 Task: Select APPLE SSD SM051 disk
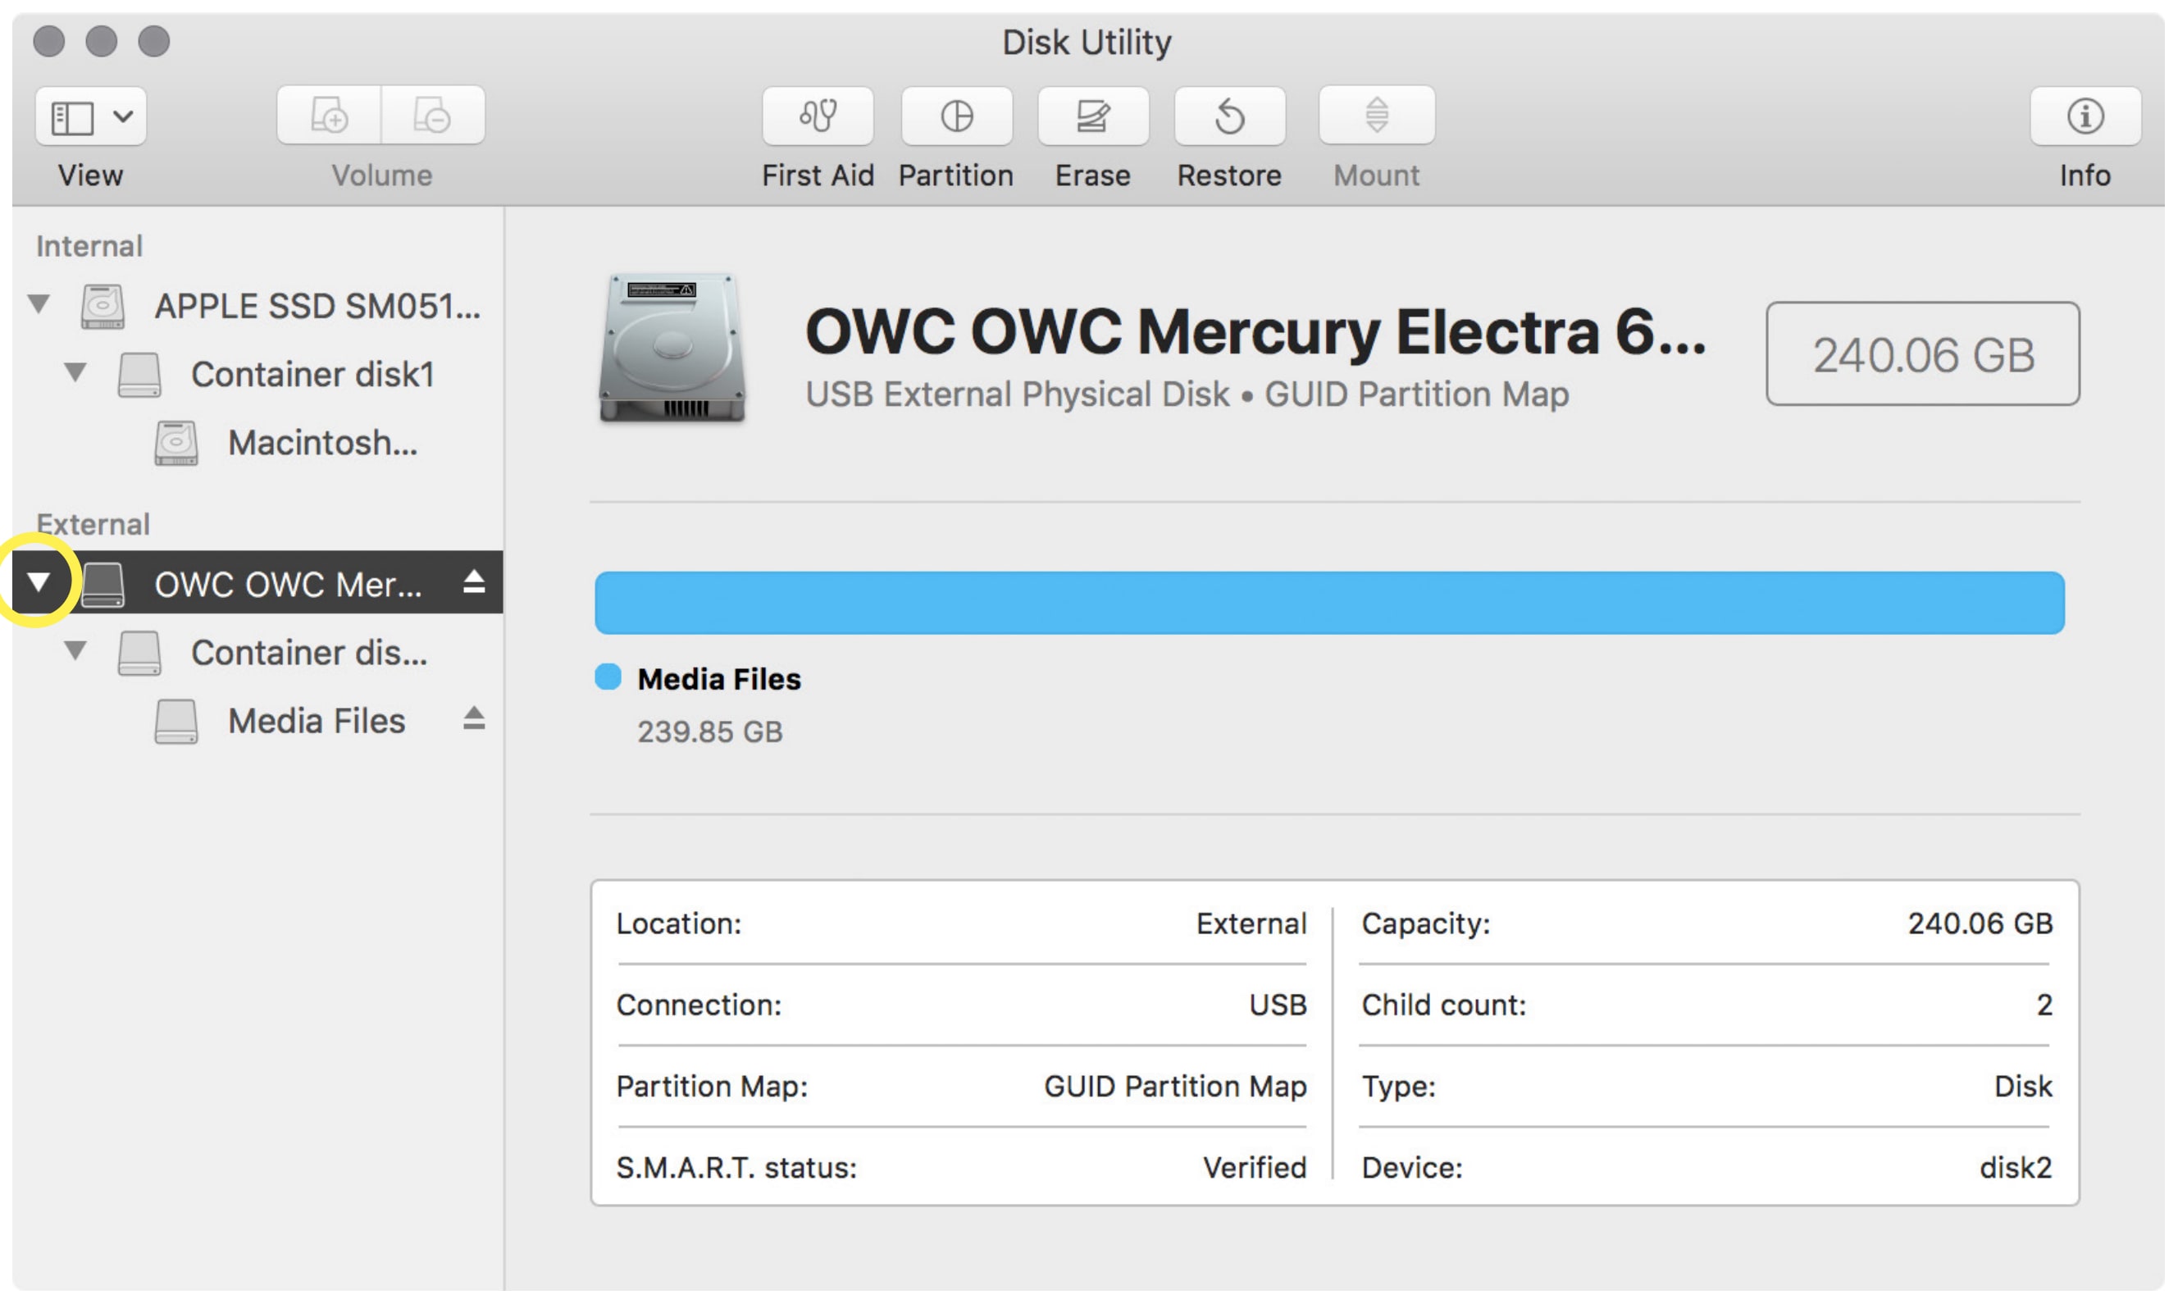click(x=317, y=306)
